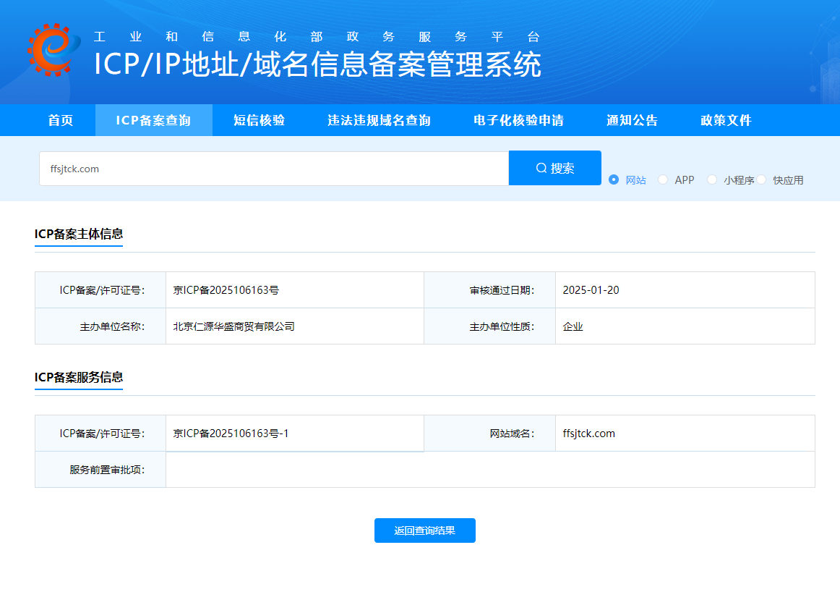Focus the domain search input field
The image size is (840, 592).
(274, 169)
